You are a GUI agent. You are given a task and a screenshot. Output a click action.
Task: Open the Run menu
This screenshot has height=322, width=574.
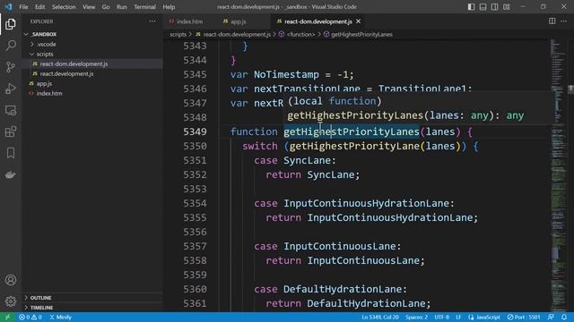[x=122, y=6]
